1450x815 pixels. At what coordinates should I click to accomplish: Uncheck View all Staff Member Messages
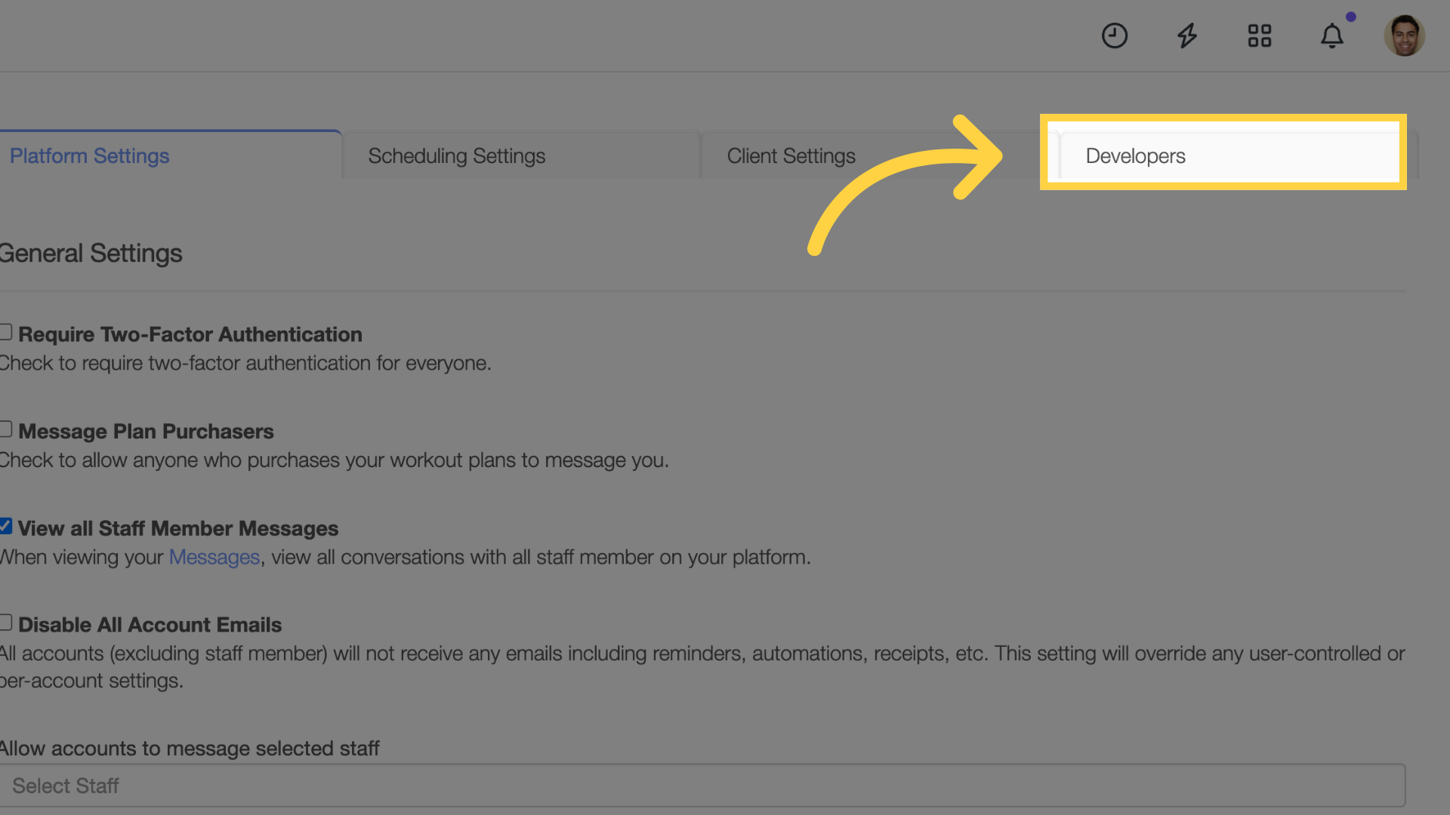5,526
